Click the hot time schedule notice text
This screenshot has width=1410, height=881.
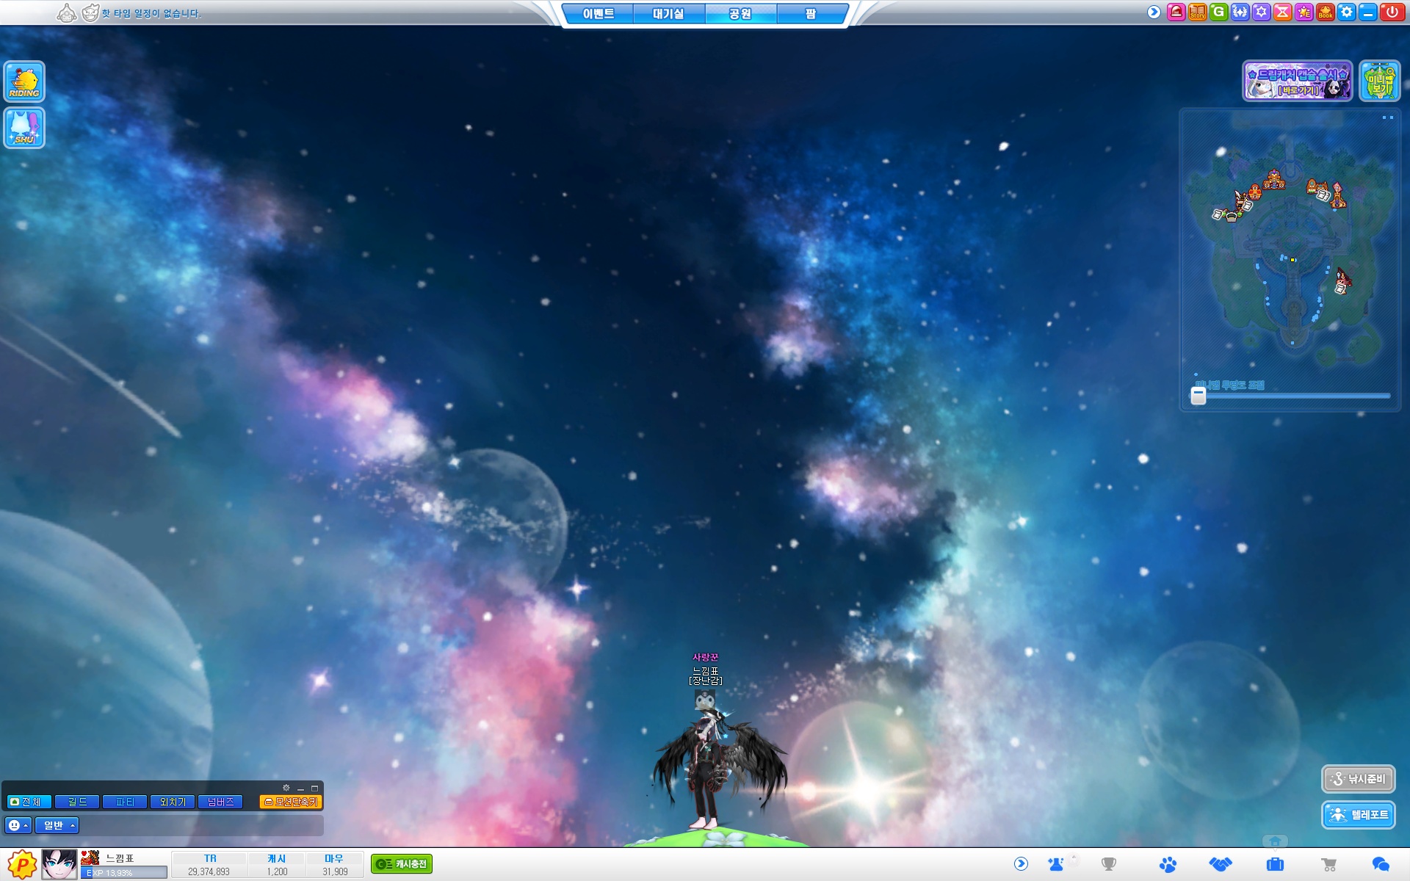click(x=151, y=13)
